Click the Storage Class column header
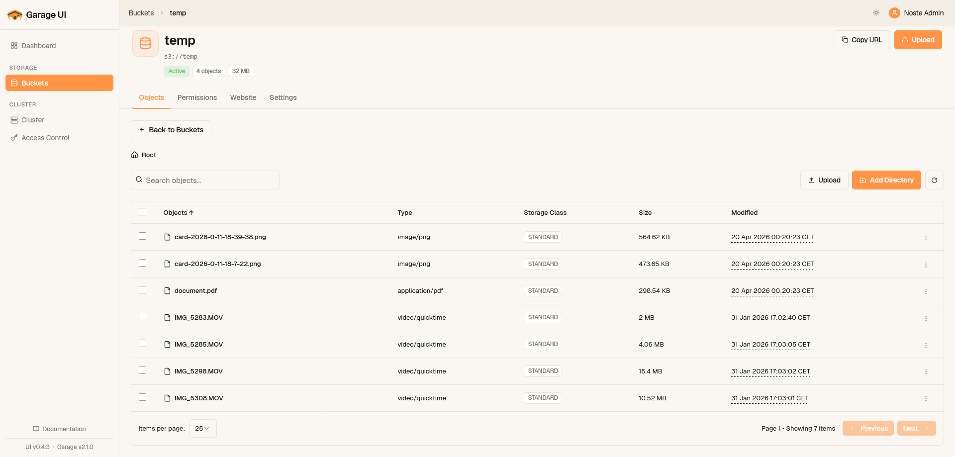Image resolution: width=955 pixels, height=457 pixels. (x=545, y=212)
